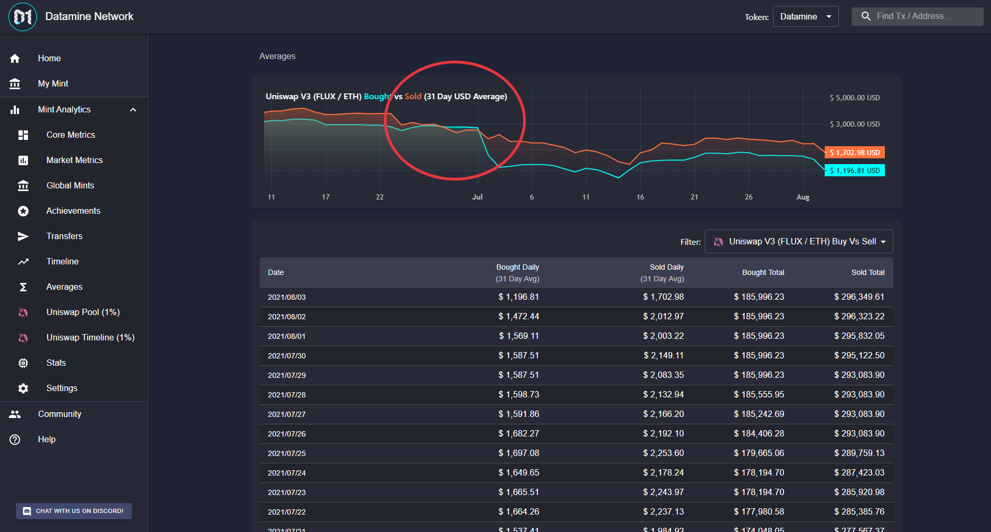This screenshot has height=532, width=991.
Task: Click the orange $1,702.98 USD price label
Action: click(x=854, y=153)
